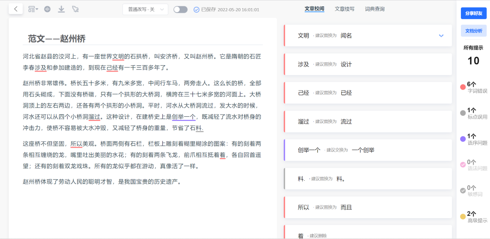Viewport: 490px width, 239px height.
Task: Expand the 涉及 to 设计 suggestion card
Action: pos(367,64)
